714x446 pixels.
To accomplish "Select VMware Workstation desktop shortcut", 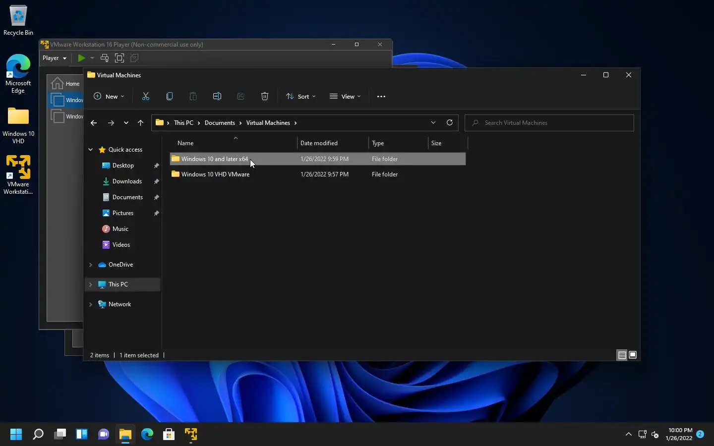I will pyautogui.click(x=18, y=175).
